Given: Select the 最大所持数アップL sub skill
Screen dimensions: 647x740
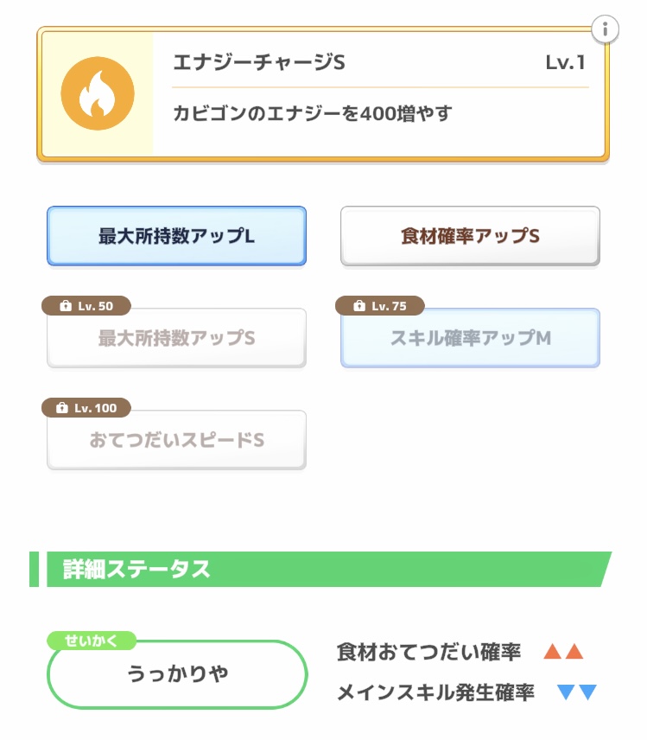Looking at the screenshot, I should click(176, 235).
